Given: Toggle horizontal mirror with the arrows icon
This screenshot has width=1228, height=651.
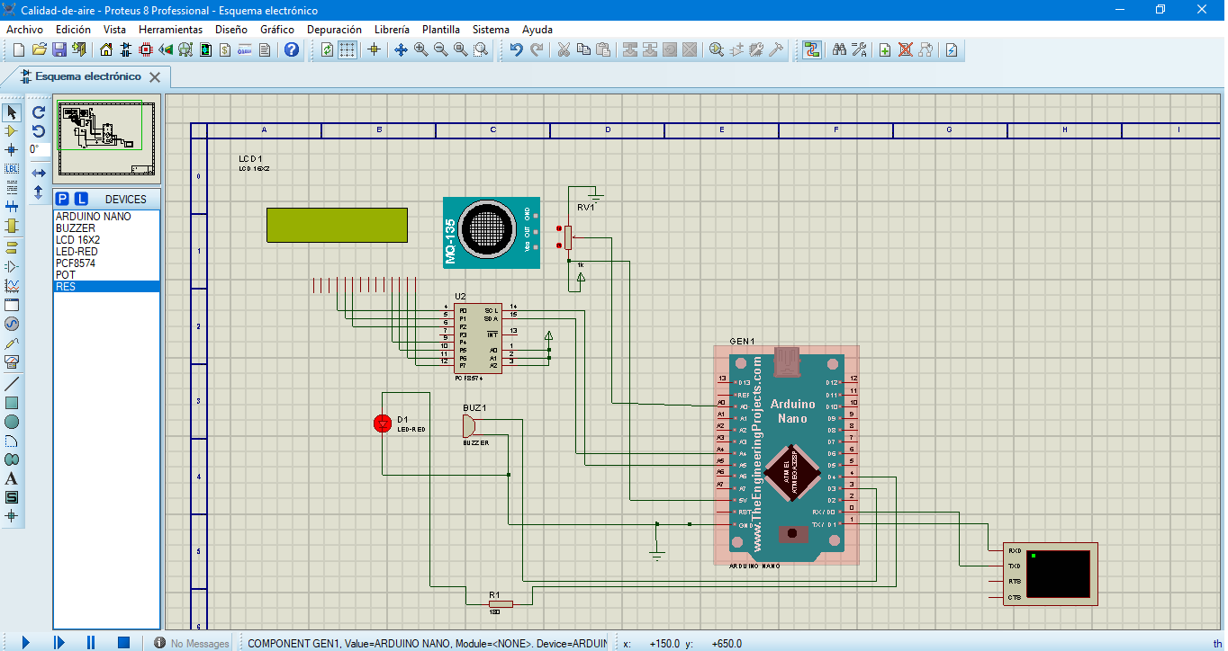Looking at the screenshot, I should 37,171.
